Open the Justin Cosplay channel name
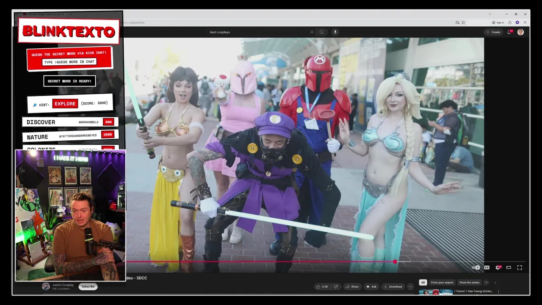The height and width of the screenshot is (305, 542). pyautogui.click(x=63, y=285)
